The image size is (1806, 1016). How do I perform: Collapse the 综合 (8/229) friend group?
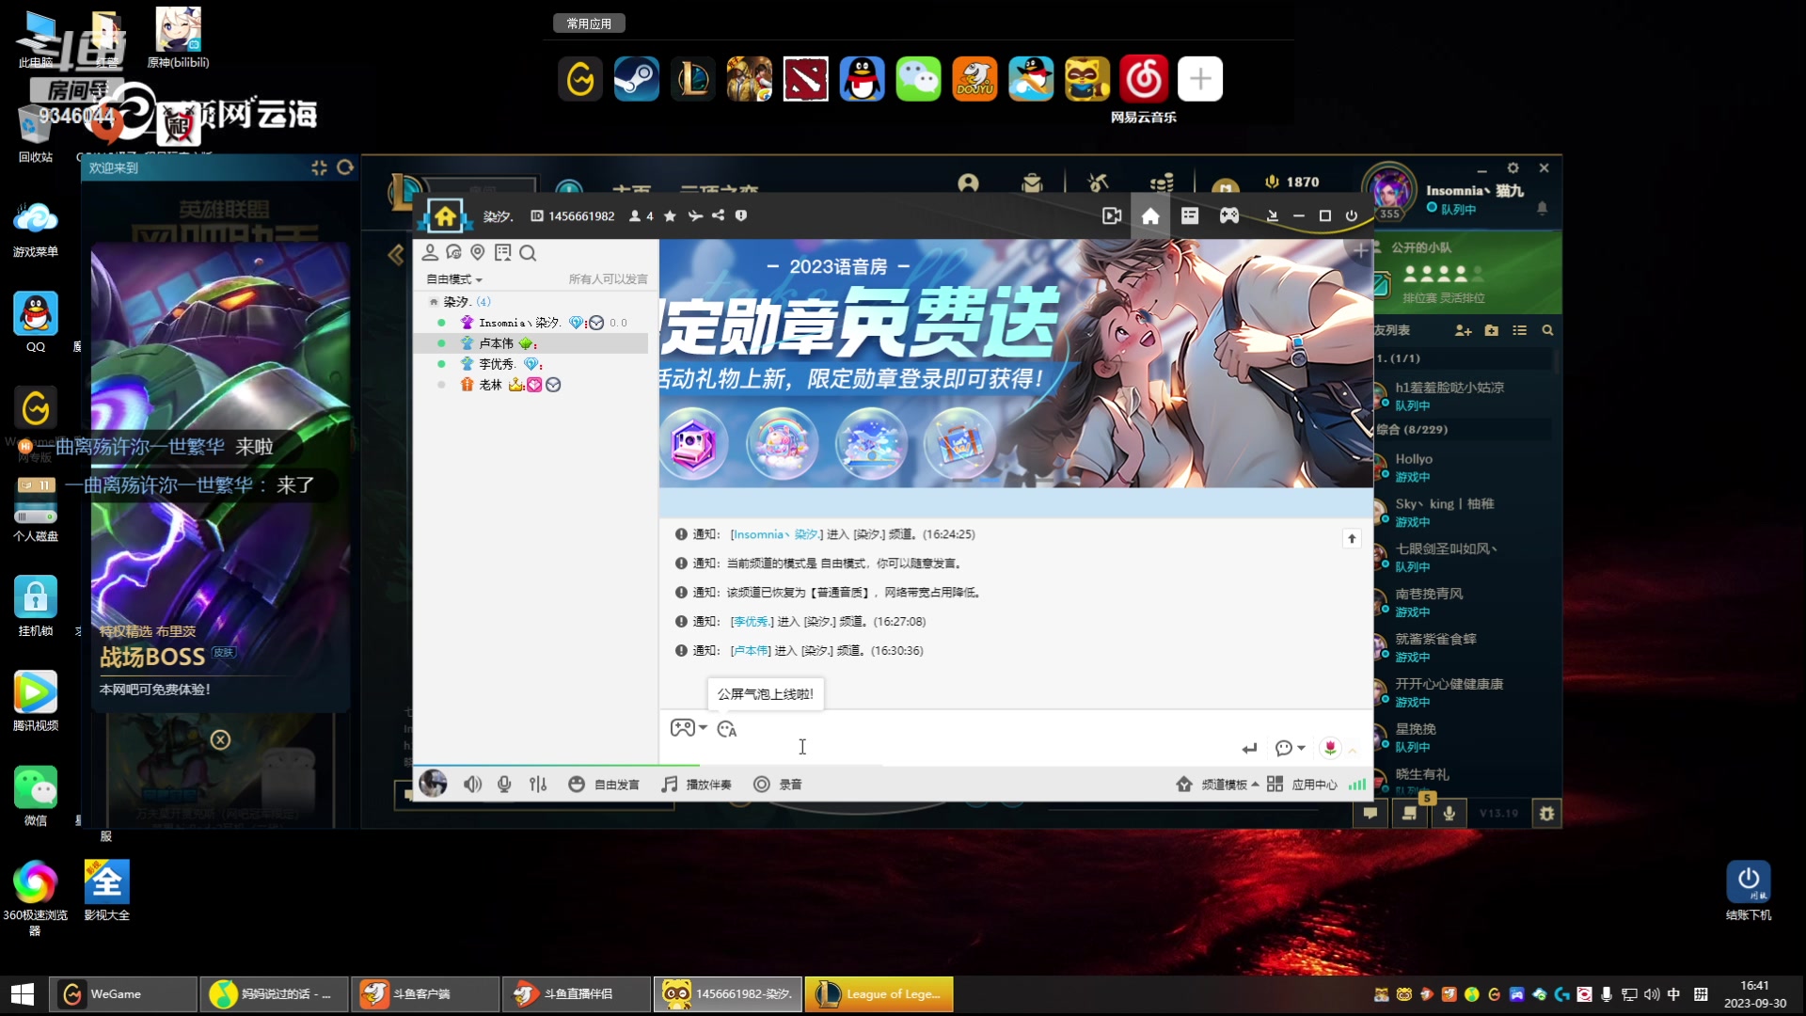pos(1463,430)
